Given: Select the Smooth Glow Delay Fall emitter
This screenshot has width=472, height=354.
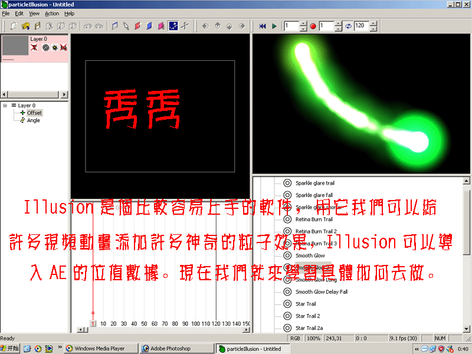Looking at the screenshot, I should coord(322,291).
